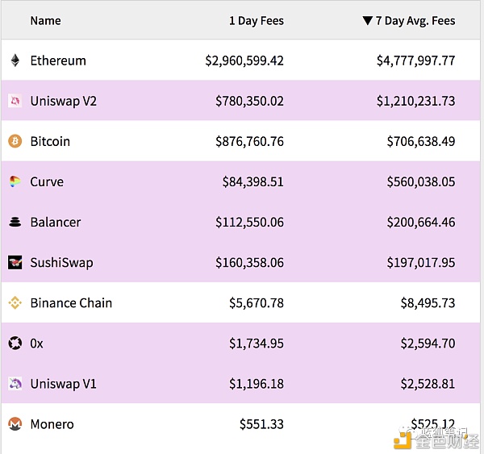Click the SushiSwap logo icon

(x=15, y=263)
